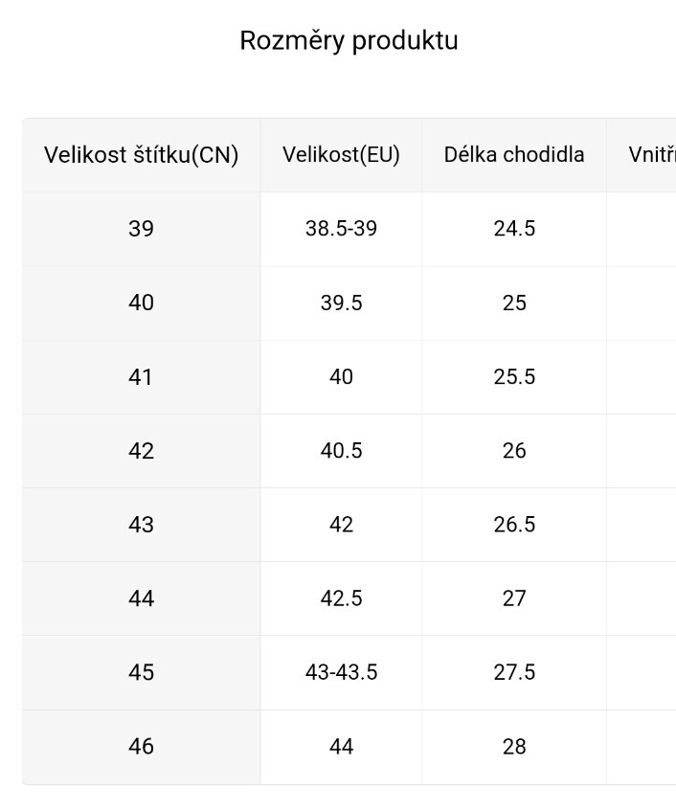
Task: Select the "Délka chodidla" column header
Action: click(x=514, y=155)
